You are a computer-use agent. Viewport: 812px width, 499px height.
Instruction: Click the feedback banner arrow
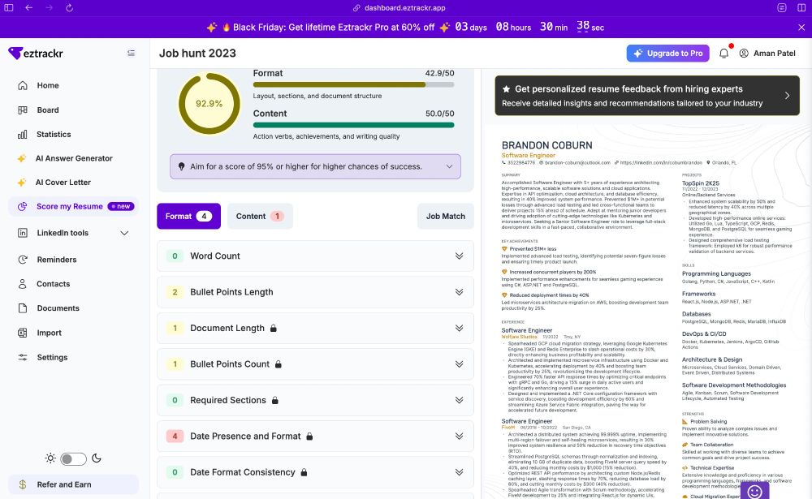point(787,96)
